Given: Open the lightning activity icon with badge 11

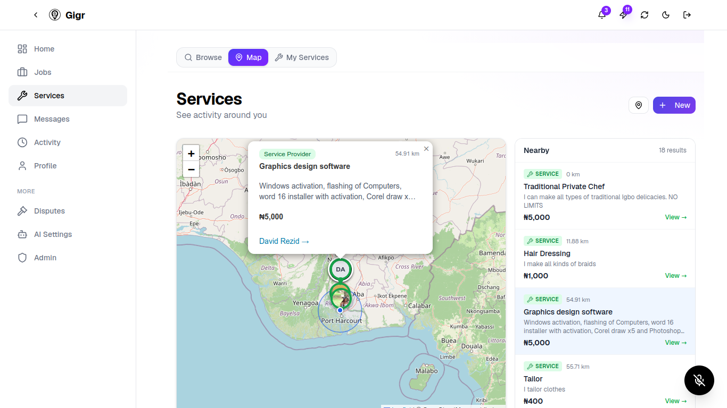Looking at the screenshot, I should point(623,15).
